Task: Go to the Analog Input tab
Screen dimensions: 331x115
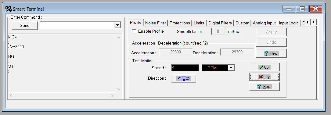Action: point(264,23)
